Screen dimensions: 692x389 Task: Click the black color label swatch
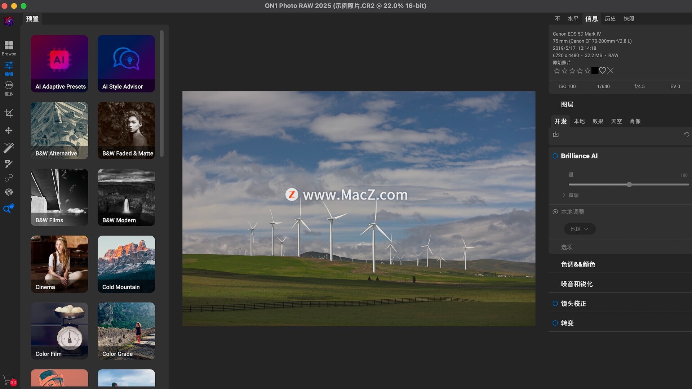coord(595,71)
